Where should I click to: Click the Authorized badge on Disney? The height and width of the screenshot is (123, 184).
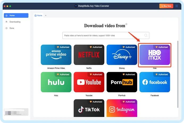click(x=129, y=47)
